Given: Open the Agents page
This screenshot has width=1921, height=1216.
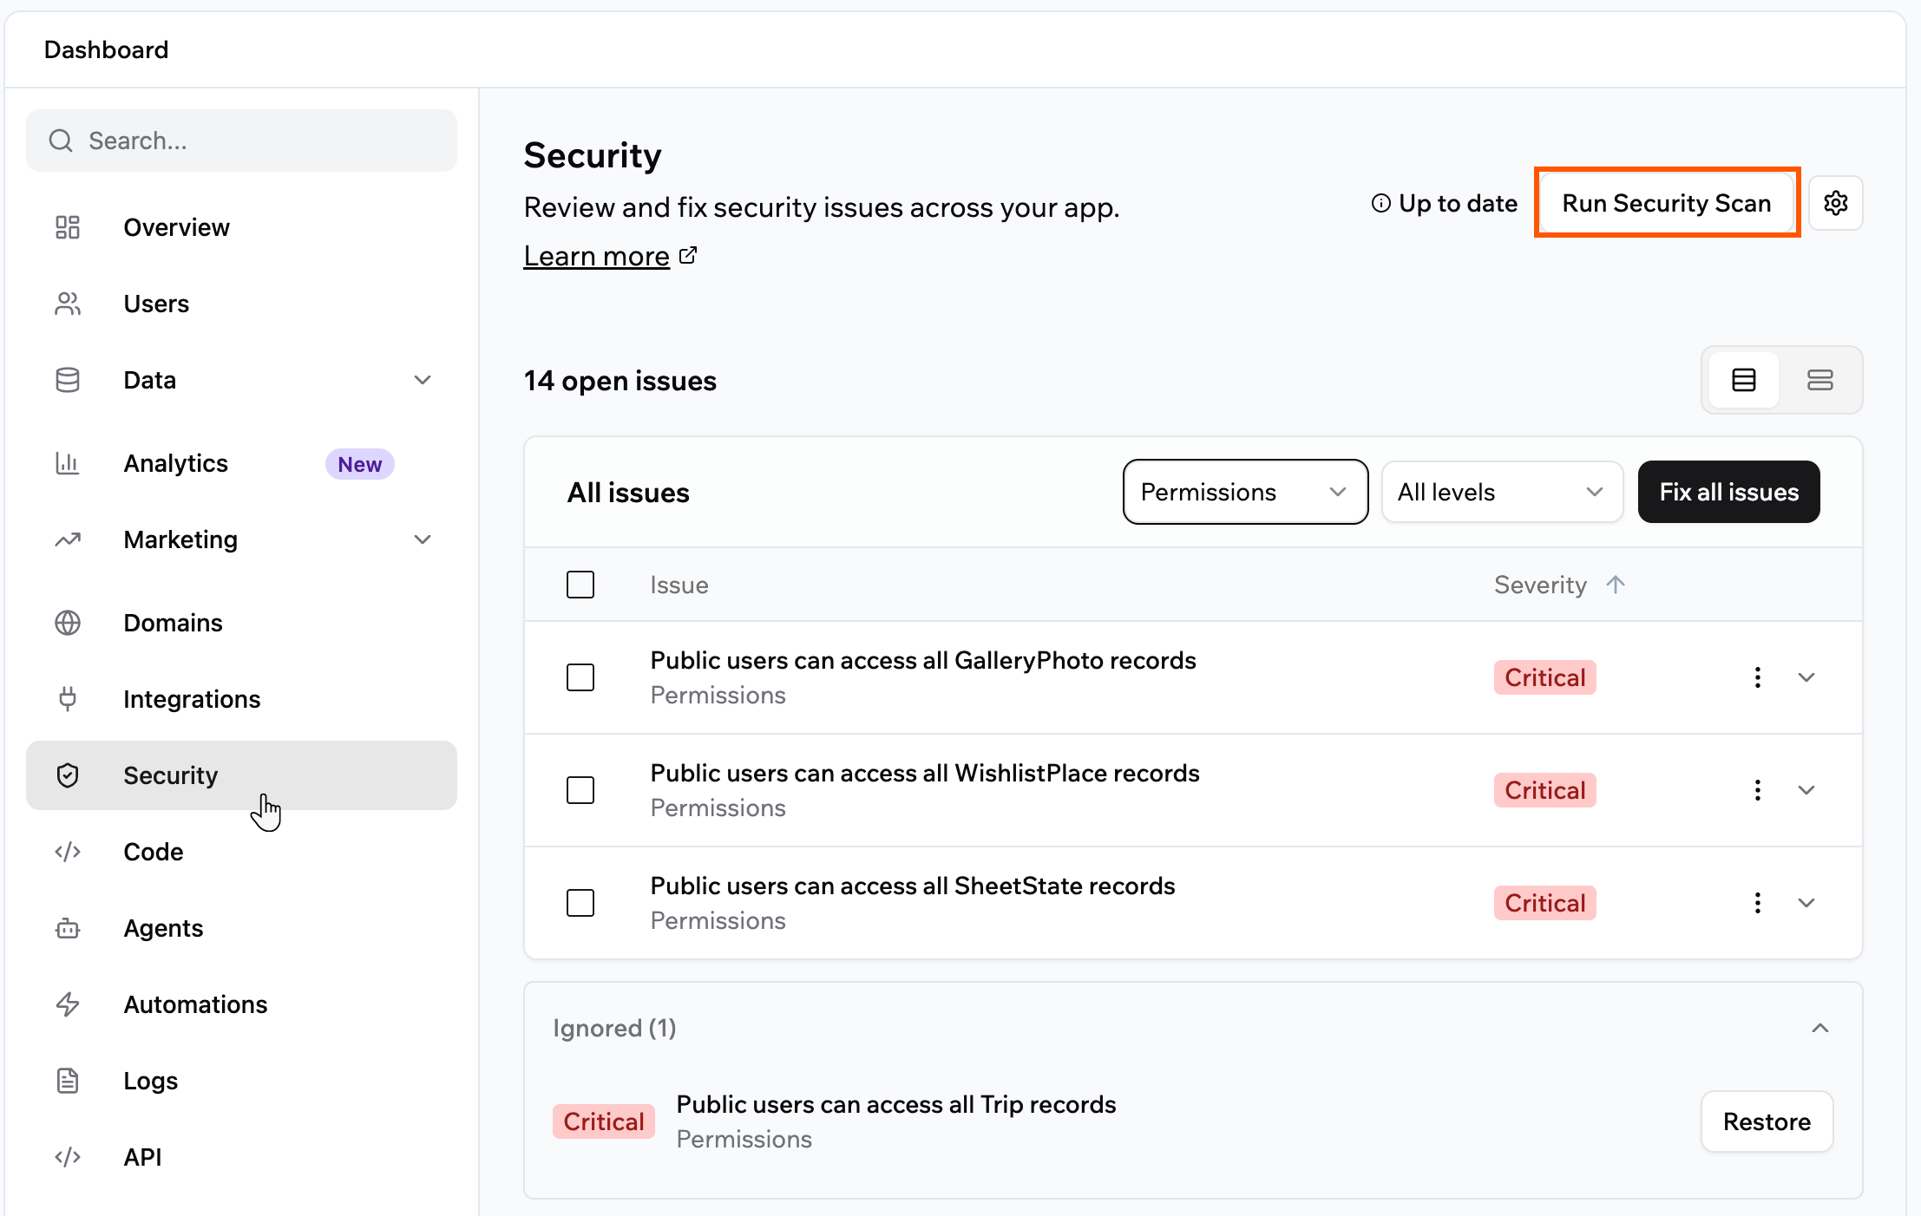Looking at the screenshot, I should 241,928.
